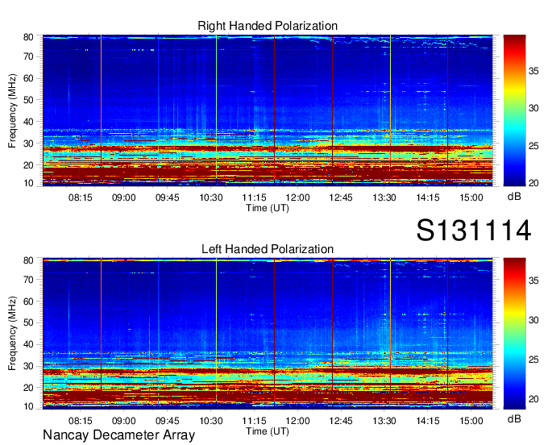
Task: Click 09:00 tick on Right Handed time axis
Action: click(x=124, y=198)
